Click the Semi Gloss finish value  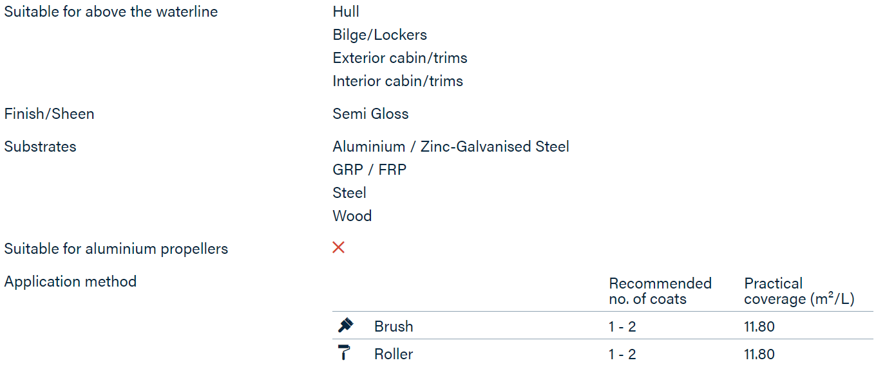(x=371, y=114)
